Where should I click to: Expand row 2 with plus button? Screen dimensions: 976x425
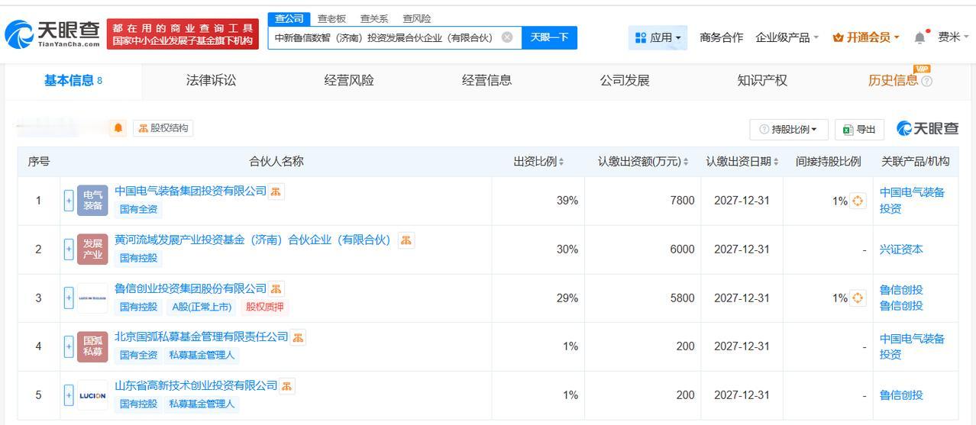click(69, 249)
